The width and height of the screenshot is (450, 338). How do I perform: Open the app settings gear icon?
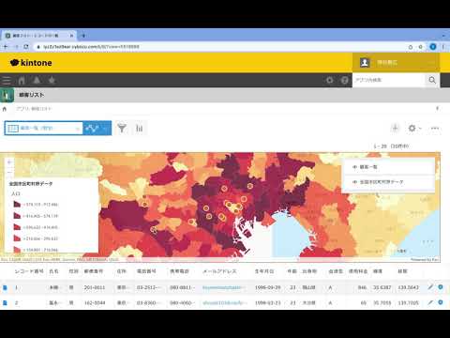(412, 128)
